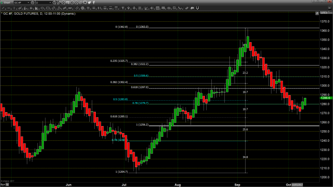
Task: Click the Dyn button at bottom left
Action: point(3,183)
